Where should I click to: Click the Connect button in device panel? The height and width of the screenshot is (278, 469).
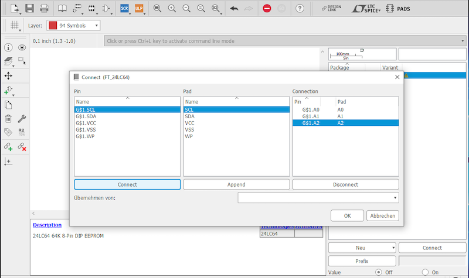coord(432,248)
